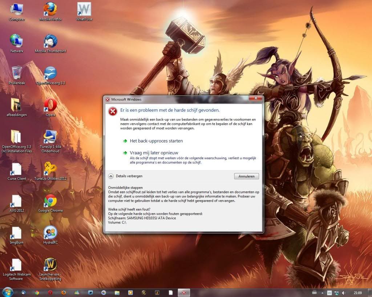Click the WhatPulse W tray icon
The height and width of the screenshot is (297, 372).
329,293
